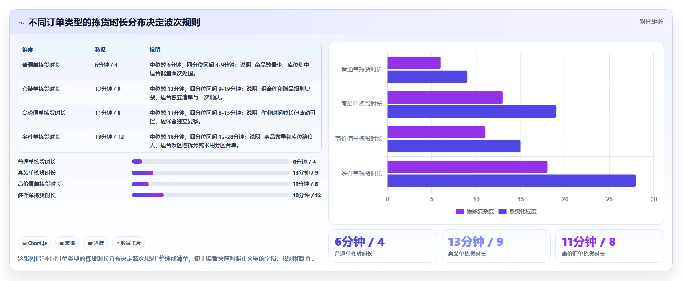Click the 多件单拣货时长 label in progress list
This screenshot has height=281, width=682.
pyautogui.click(x=37, y=195)
